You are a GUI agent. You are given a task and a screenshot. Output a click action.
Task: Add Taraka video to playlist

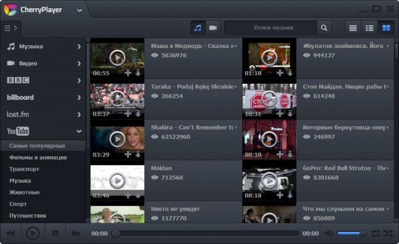(x=128, y=114)
